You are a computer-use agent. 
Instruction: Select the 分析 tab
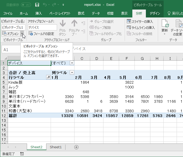(139, 14)
